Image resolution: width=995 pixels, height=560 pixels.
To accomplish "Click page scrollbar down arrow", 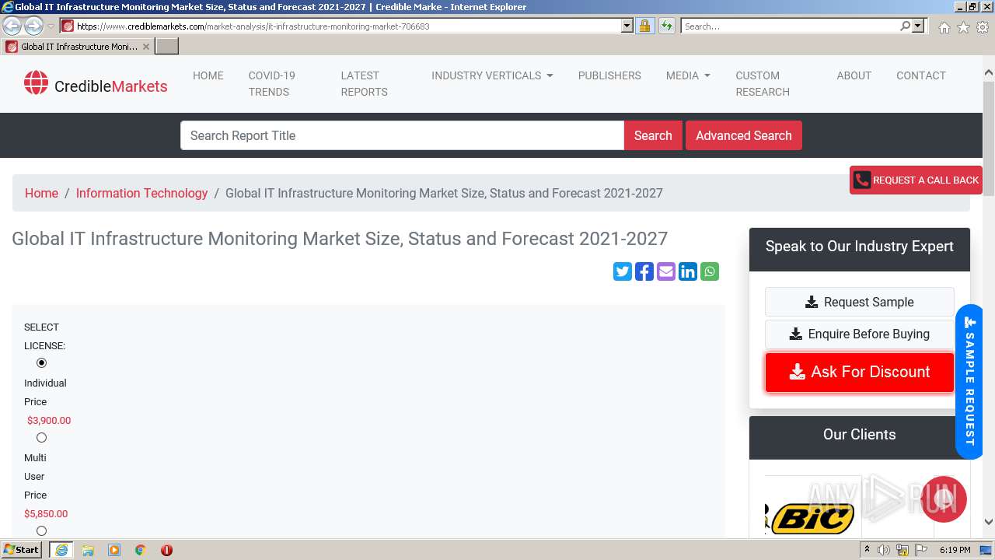I will (x=989, y=523).
